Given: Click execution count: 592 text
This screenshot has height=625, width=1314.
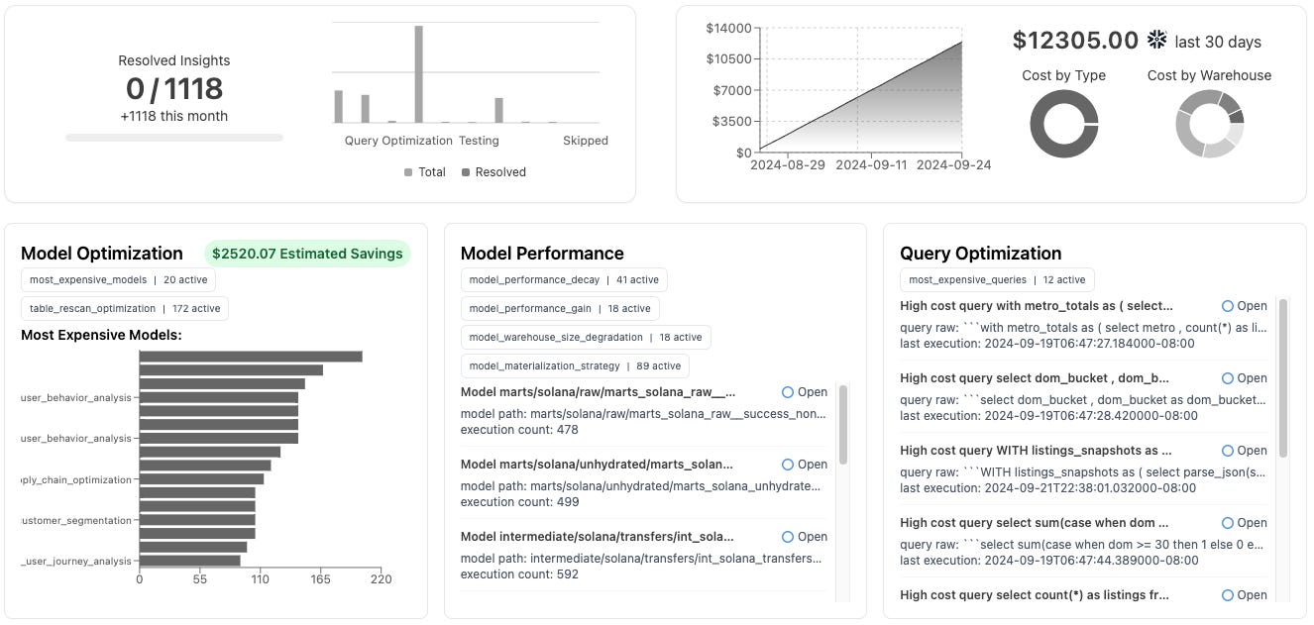Looking at the screenshot, I should (x=519, y=574).
